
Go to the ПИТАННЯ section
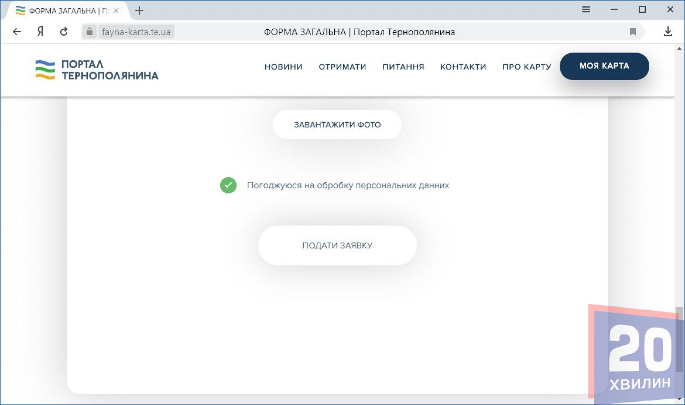[x=403, y=67]
